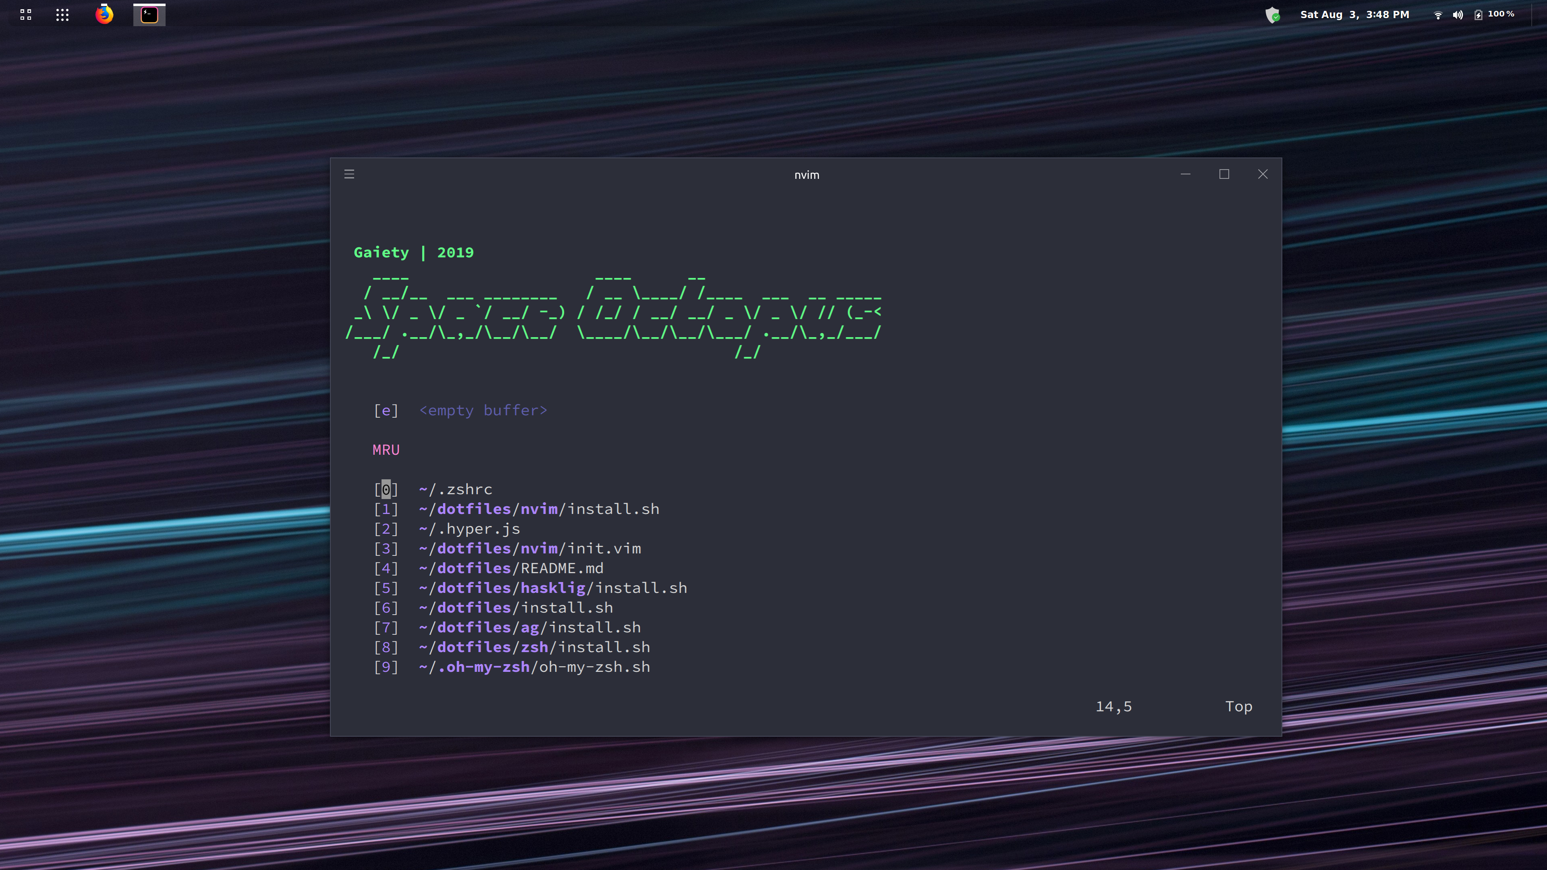Click the Firefox icon in the top bar
The height and width of the screenshot is (870, 1547).
click(x=104, y=14)
